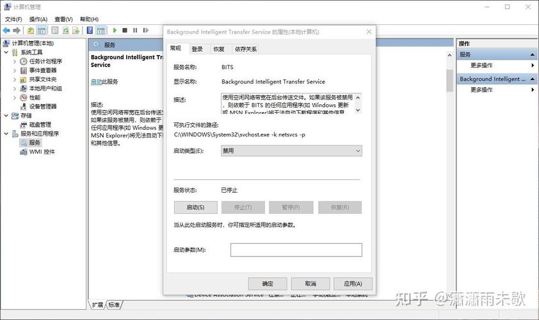Switch to the 标准 view tab

tap(114, 305)
